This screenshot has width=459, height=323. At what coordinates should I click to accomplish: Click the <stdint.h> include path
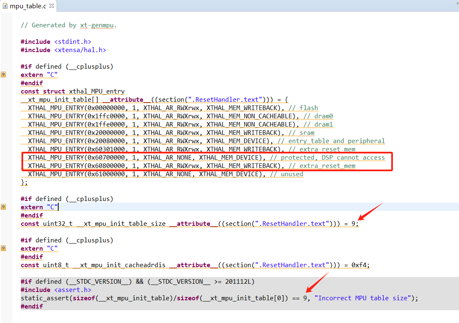tap(73, 42)
